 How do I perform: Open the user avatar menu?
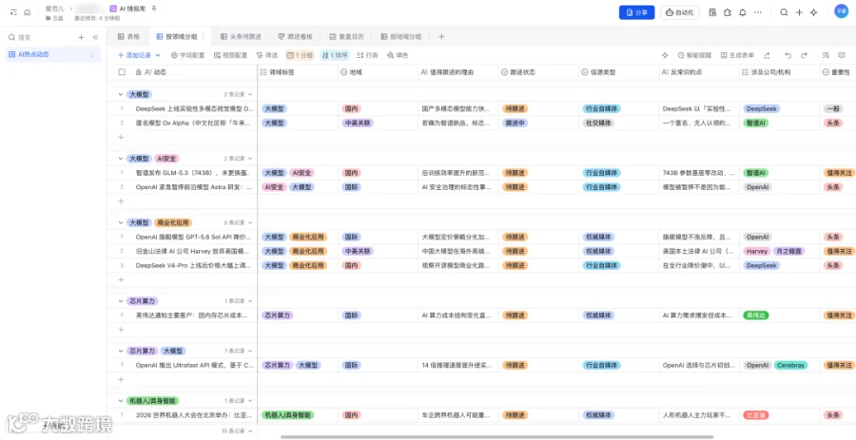click(x=841, y=11)
